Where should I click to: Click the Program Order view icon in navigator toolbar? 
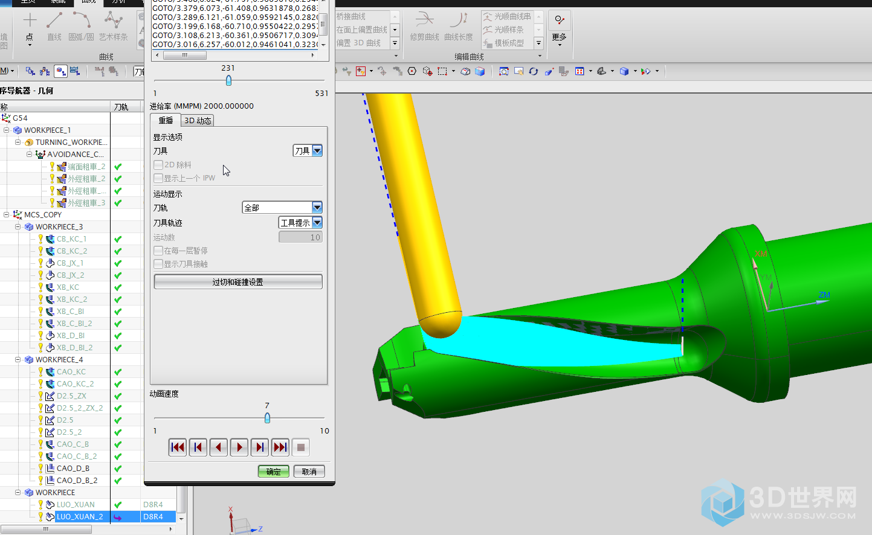(30, 71)
